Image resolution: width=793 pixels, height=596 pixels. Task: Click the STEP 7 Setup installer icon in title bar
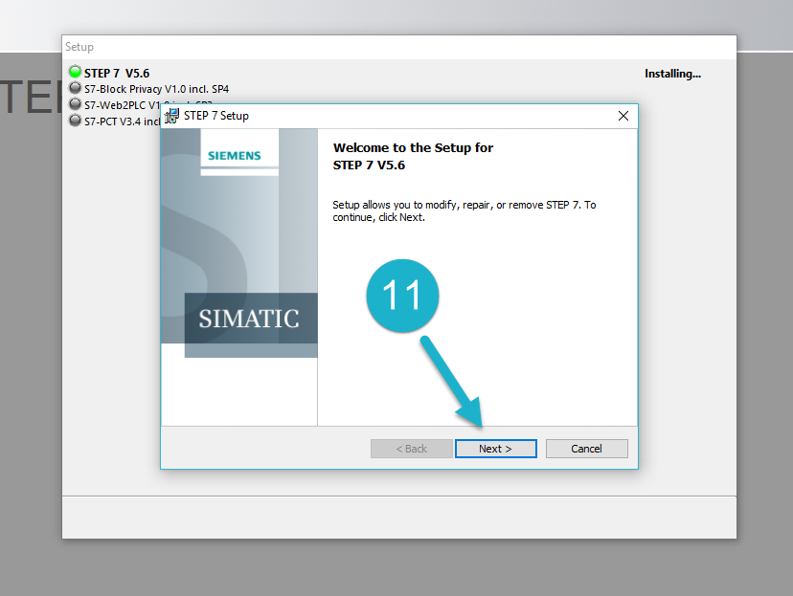click(x=172, y=116)
